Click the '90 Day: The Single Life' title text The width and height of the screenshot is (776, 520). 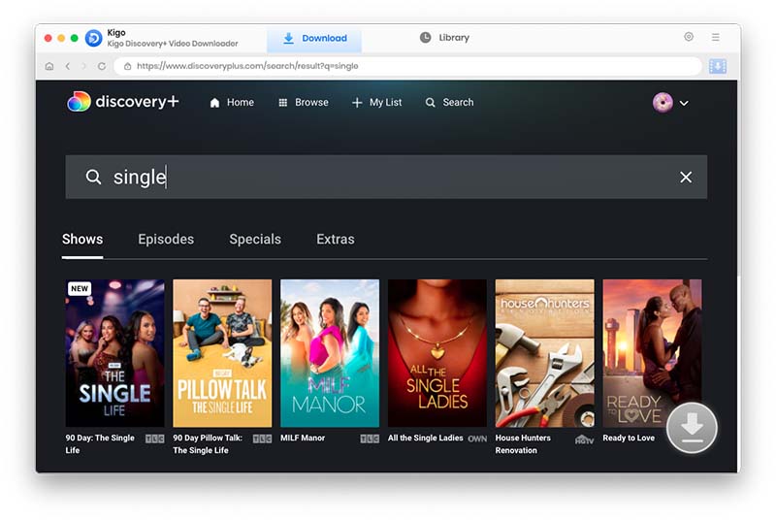(x=100, y=443)
